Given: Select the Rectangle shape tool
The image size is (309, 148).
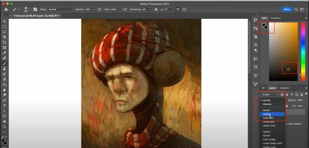Looking at the screenshot, I should 4,116.
